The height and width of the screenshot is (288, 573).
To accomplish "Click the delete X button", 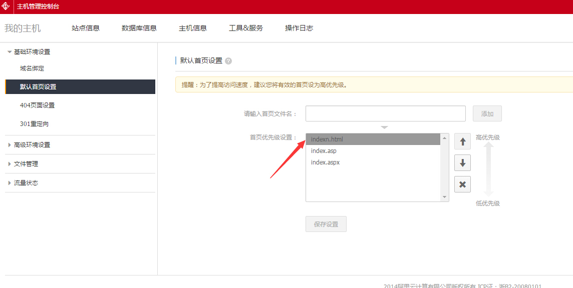I will coord(462,184).
